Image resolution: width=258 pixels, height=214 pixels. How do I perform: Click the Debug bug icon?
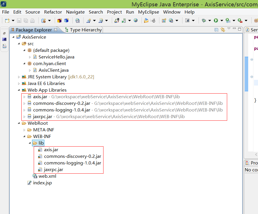pos(204,20)
